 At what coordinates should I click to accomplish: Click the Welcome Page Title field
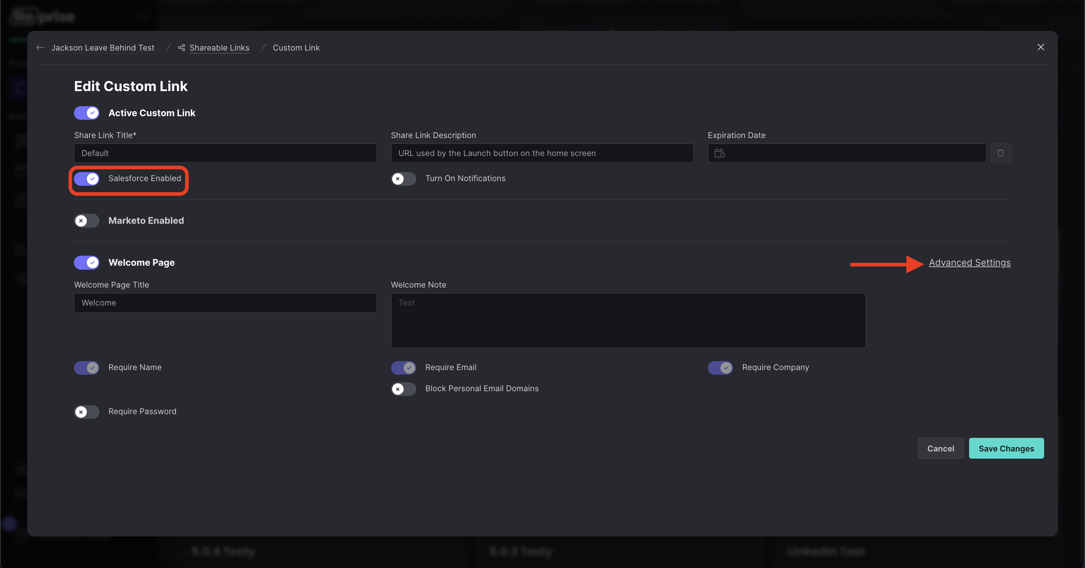(225, 303)
